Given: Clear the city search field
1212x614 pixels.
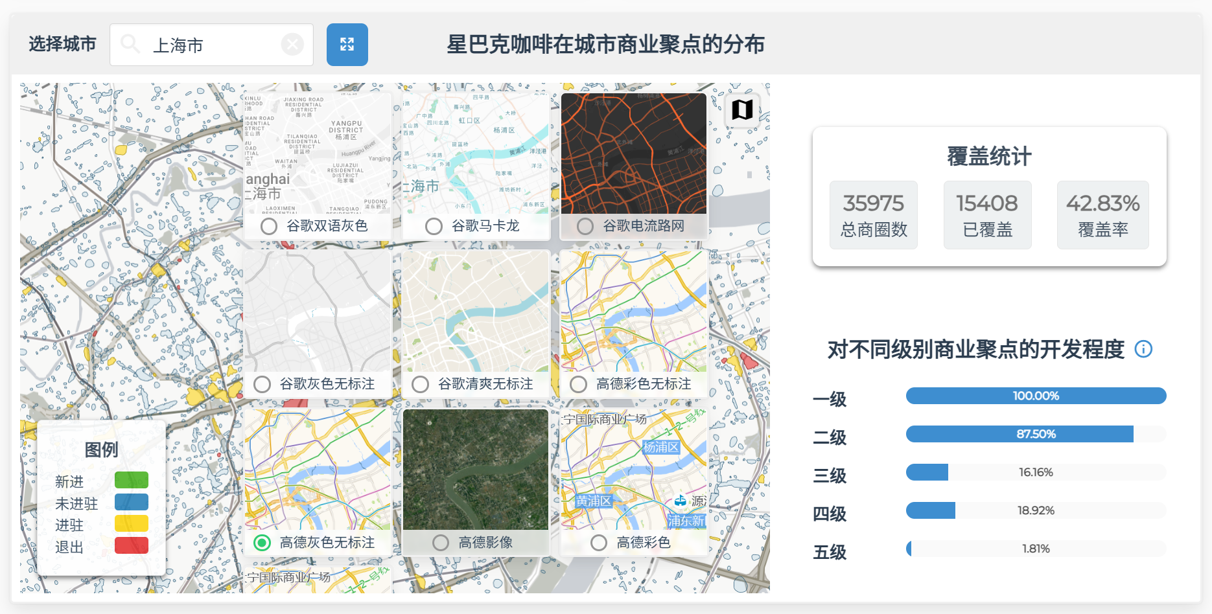Looking at the screenshot, I should 292,45.
